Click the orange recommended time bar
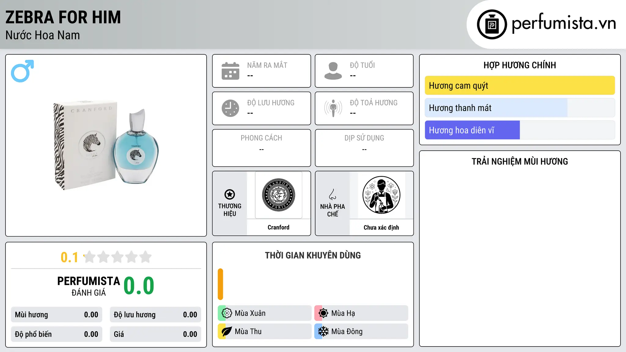Image resolution: width=626 pixels, height=352 pixels. (220, 284)
